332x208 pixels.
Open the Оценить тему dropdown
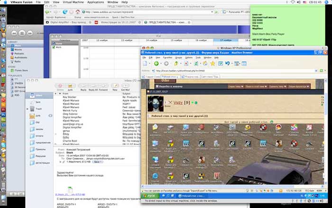[277, 86]
